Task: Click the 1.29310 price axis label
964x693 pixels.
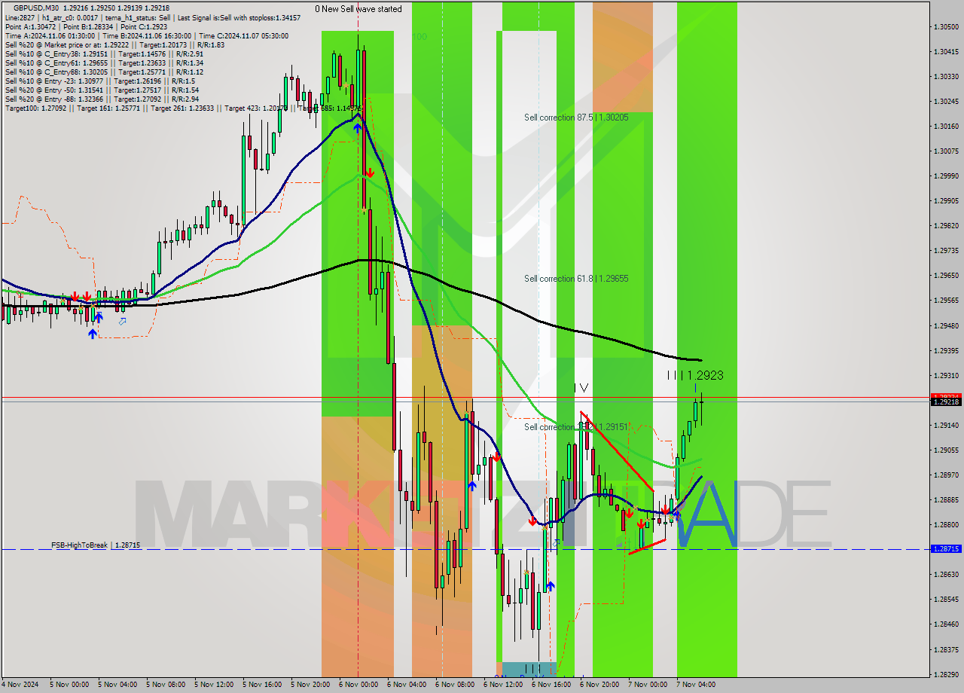Action: point(946,375)
